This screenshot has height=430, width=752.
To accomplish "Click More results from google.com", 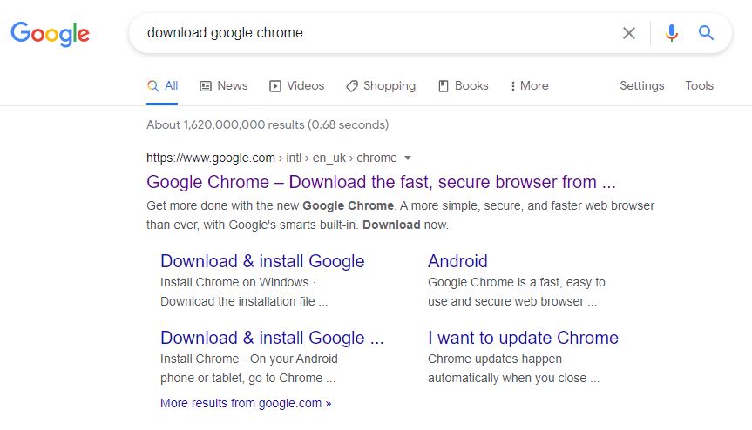I will 246,403.
